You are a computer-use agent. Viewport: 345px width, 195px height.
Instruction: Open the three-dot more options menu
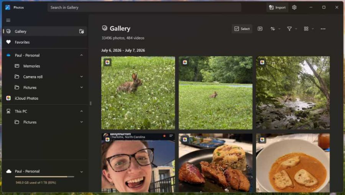click(x=323, y=29)
